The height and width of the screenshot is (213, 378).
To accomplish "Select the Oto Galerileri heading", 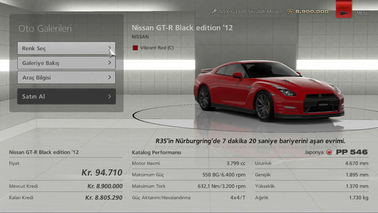I will point(45,28).
